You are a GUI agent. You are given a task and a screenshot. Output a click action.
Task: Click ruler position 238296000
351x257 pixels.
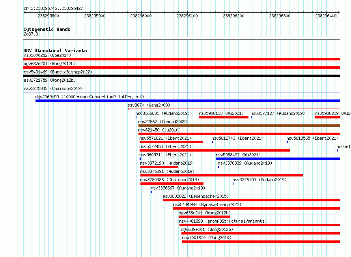click(141, 16)
